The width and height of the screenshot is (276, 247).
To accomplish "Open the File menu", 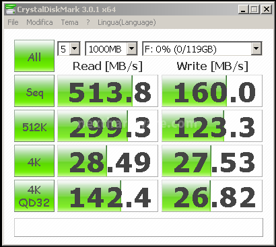I will click(x=13, y=22).
